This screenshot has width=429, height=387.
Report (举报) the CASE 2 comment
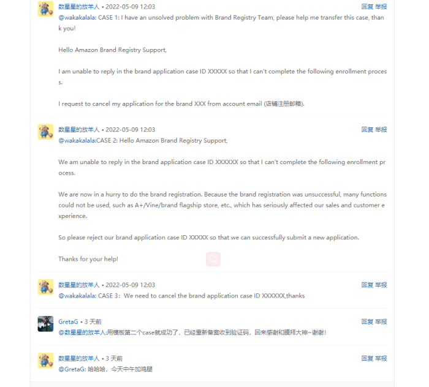pyautogui.click(x=381, y=130)
